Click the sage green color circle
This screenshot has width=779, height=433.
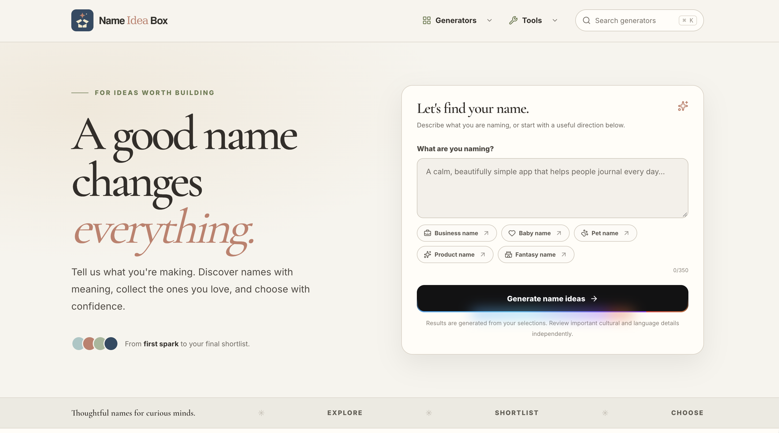[99, 343]
